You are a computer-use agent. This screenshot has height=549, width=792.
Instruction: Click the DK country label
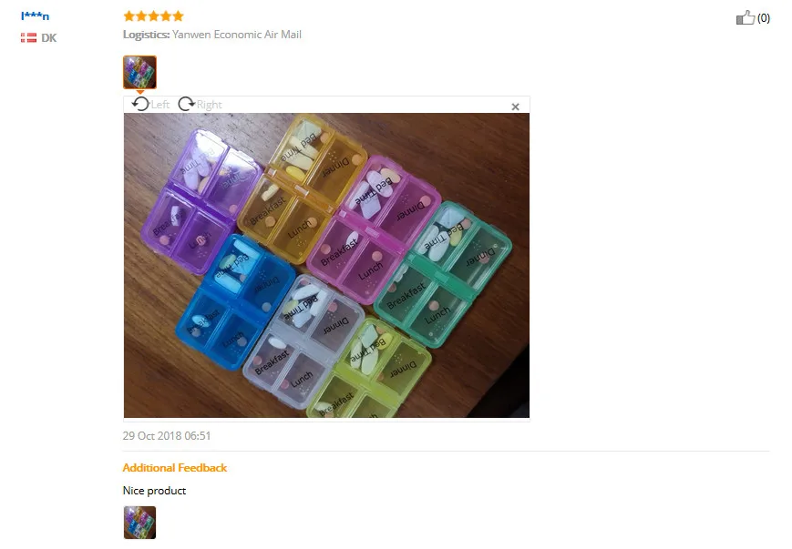pos(49,38)
